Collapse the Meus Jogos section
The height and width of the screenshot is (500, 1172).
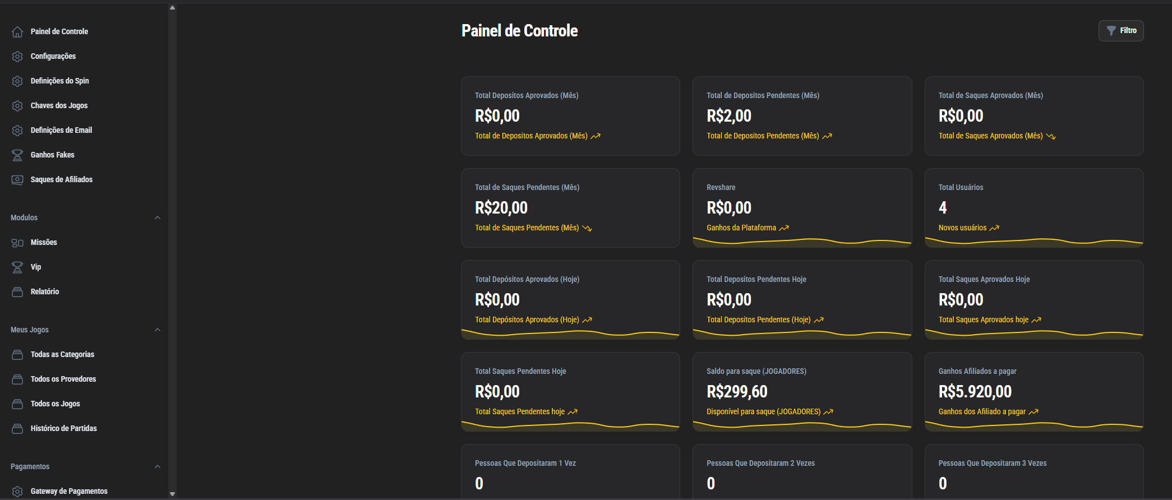click(x=158, y=330)
